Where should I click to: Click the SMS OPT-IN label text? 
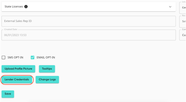click(15, 57)
